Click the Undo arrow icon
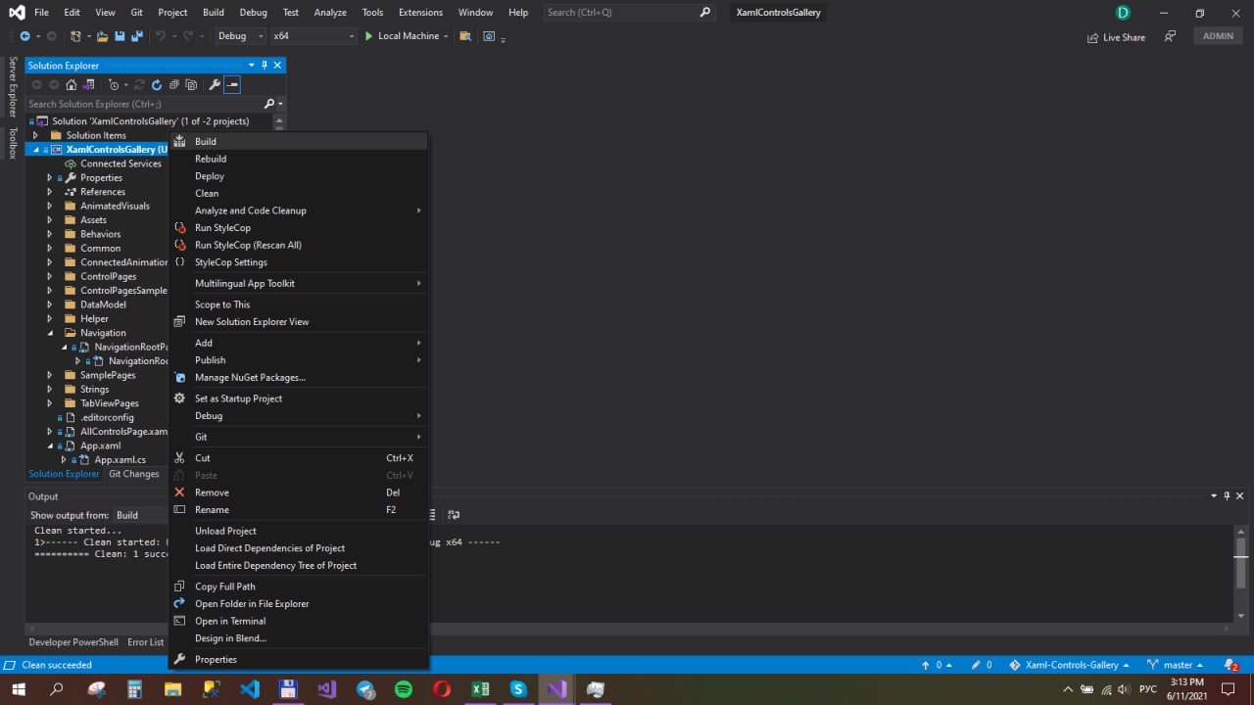 [160, 36]
